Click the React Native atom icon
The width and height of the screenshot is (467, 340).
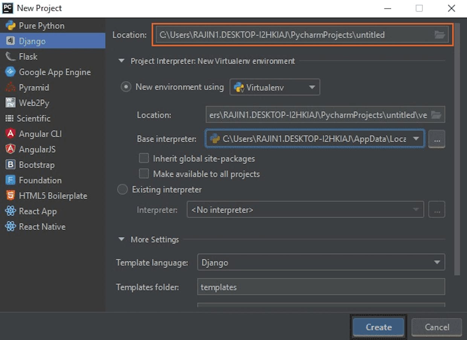coord(10,227)
